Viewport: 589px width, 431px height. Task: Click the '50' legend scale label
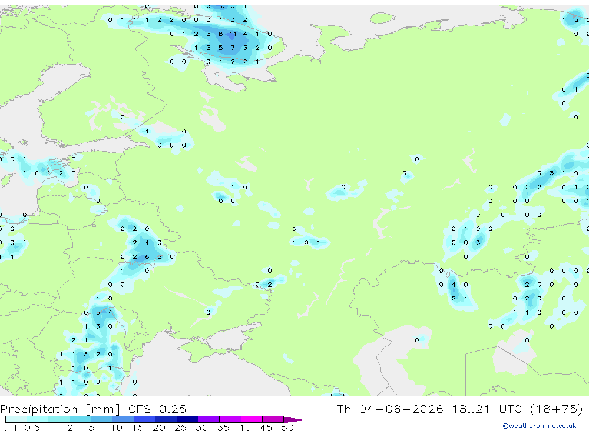pyautogui.click(x=287, y=427)
